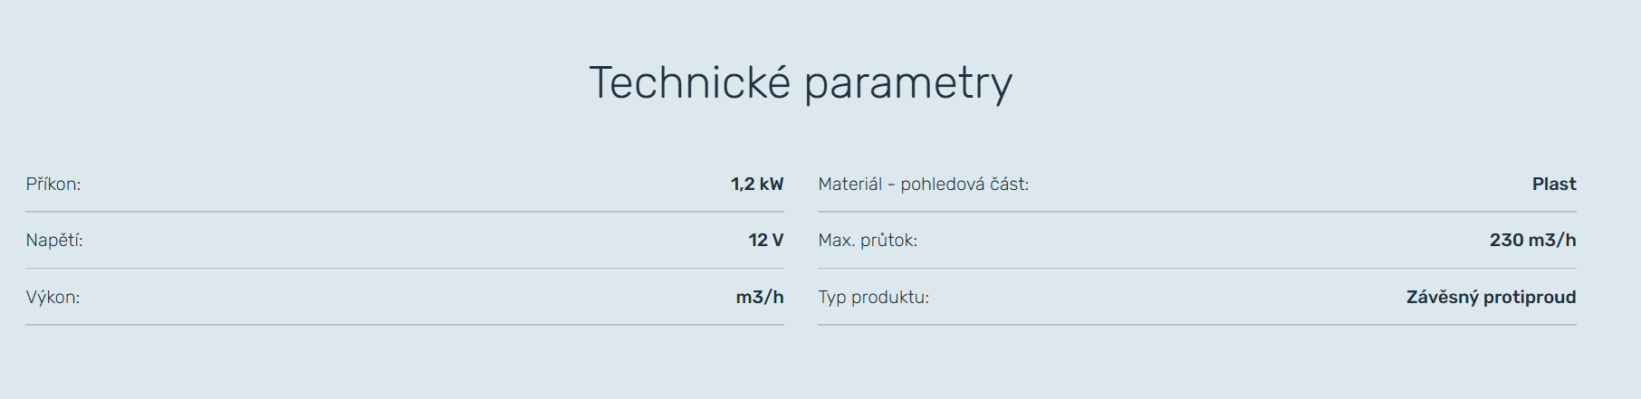Image resolution: width=1641 pixels, height=399 pixels.
Task: Click the word parametry in the heading
Action: tap(907, 83)
